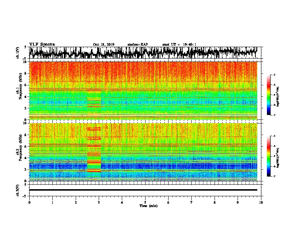Click the "1" tick label on the time axis
The height and width of the screenshot is (227, 294).
click(52, 203)
